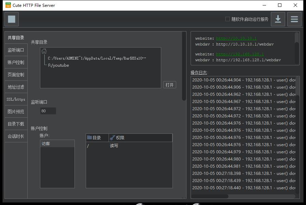The height and width of the screenshot is (205, 306).
Task: Open the http://10.10.10.1 website link
Action: (236, 38)
